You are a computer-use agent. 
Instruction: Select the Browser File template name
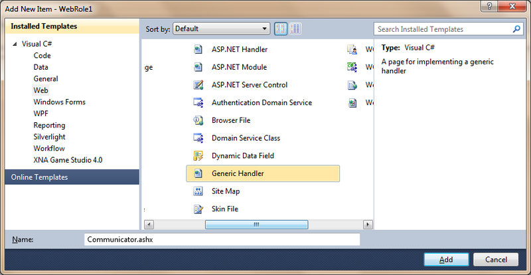[231, 120]
